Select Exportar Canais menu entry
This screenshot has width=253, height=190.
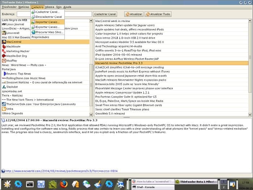(47, 27)
